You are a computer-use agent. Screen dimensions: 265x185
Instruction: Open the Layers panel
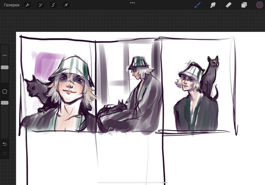pyautogui.click(x=244, y=5)
